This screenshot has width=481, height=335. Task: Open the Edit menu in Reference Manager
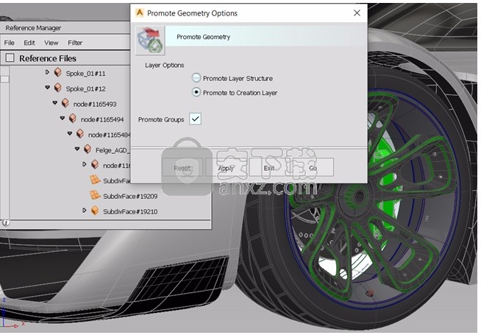pos(29,43)
